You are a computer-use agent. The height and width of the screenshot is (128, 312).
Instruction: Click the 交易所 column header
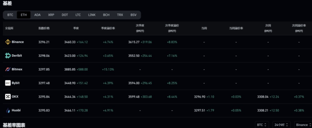pyautogui.click(x=9, y=28)
